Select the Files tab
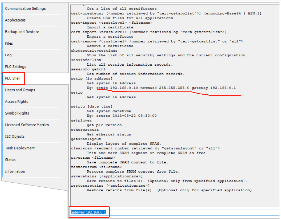The image size is (281, 219). click(x=9, y=44)
